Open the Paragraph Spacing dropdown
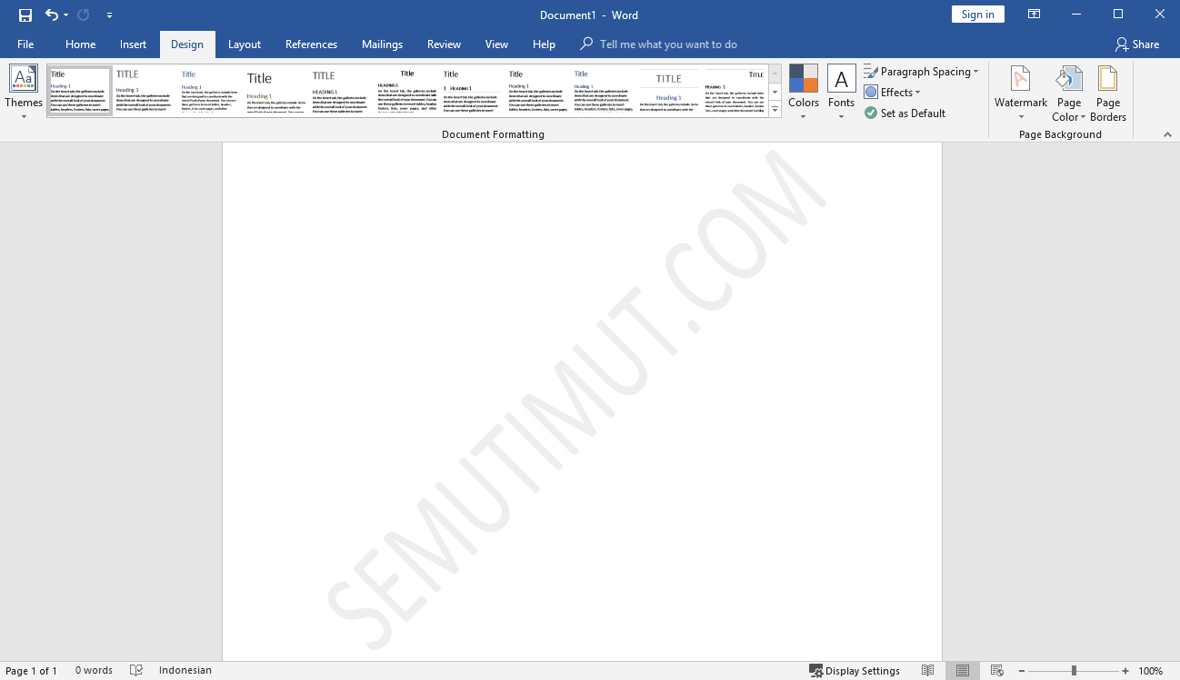Screen dimensions: 1180x680 point(921,72)
